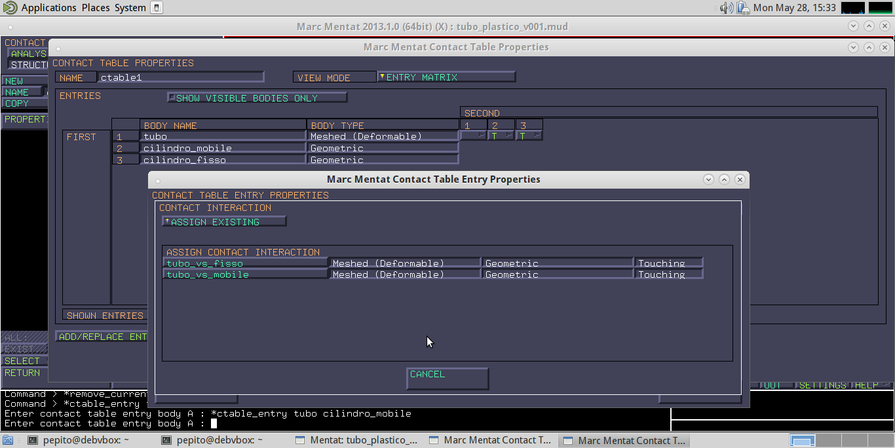Viewport: 895px width, 448px height.
Task: Click the ctable1 name input field
Action: 180,77
